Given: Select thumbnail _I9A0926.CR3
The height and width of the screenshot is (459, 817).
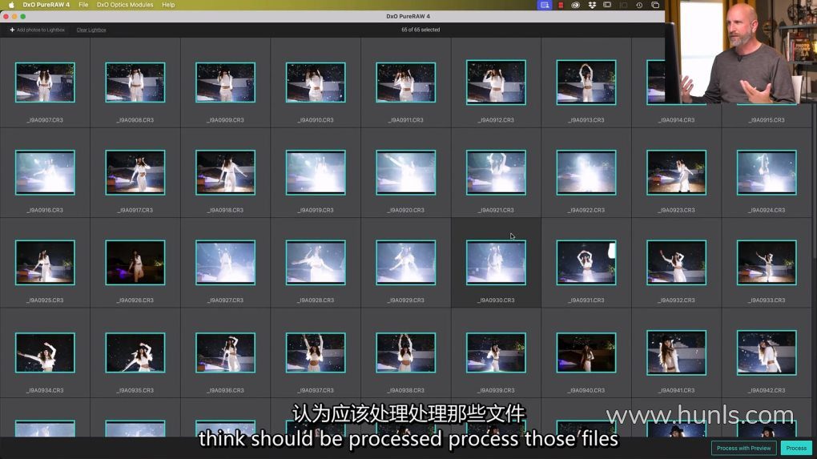Looking at the screenshot, I should (135, 263).
